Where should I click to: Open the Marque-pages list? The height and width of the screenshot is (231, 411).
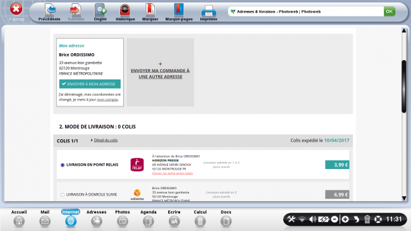[179, 12]
